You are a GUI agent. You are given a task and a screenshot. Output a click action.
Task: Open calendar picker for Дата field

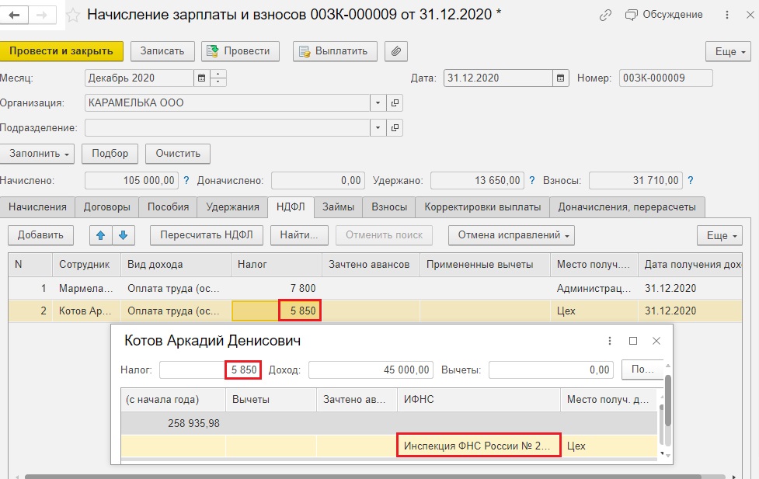pos(561,78)
